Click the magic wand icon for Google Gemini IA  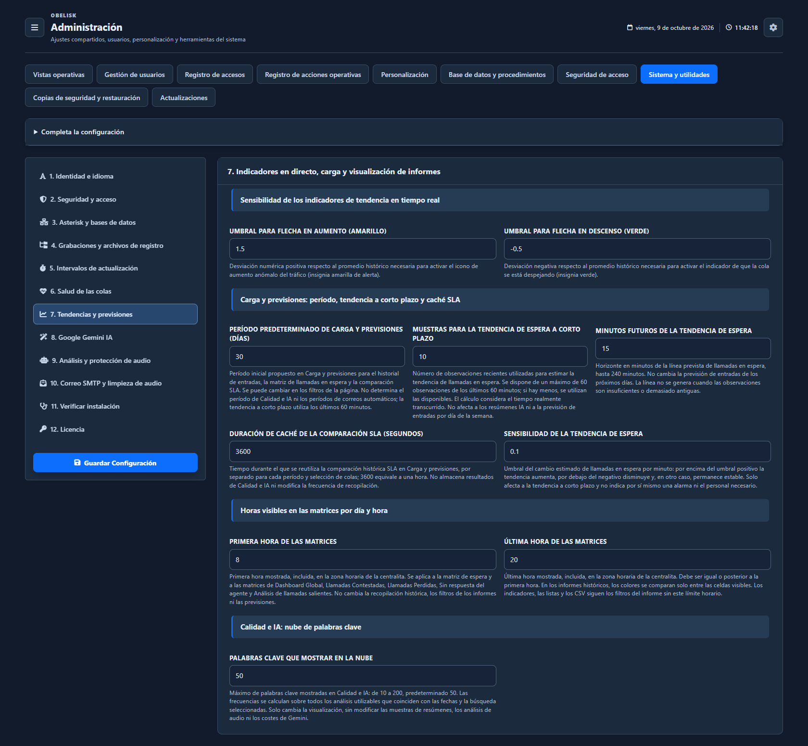pyautogui.click(x=43, y=337)
